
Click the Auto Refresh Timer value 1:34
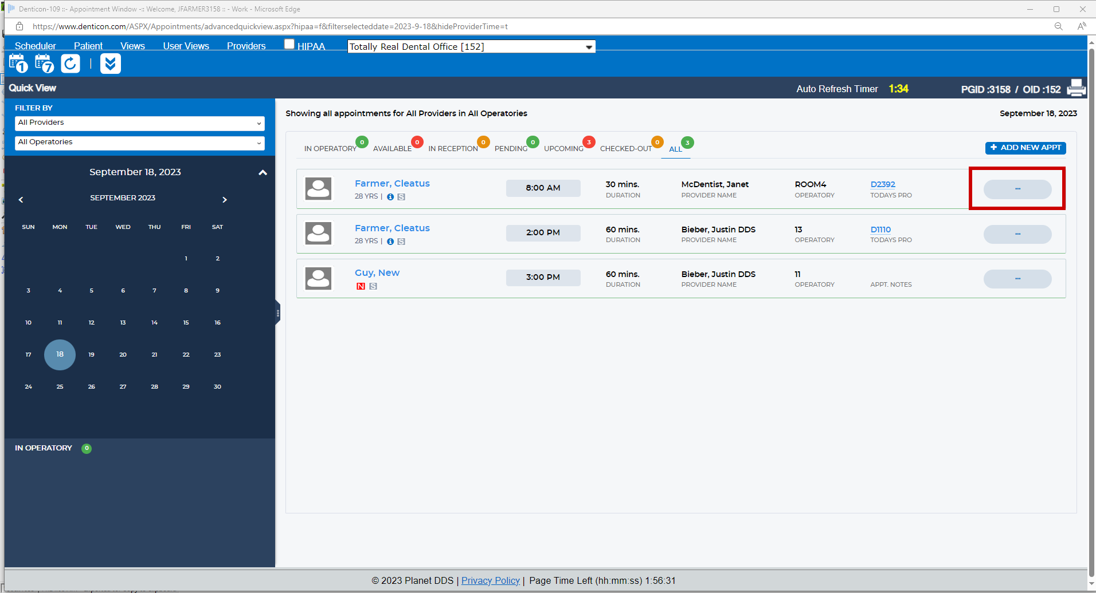(x=898, y=89)
